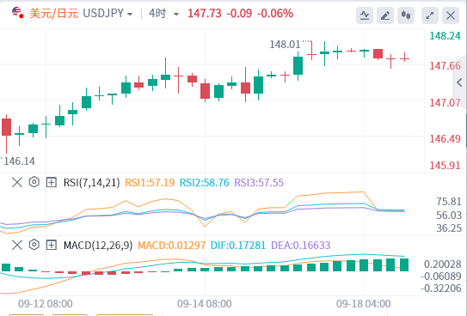
Task: Open the indicators line-chart icon
Action: click(365, 15)
